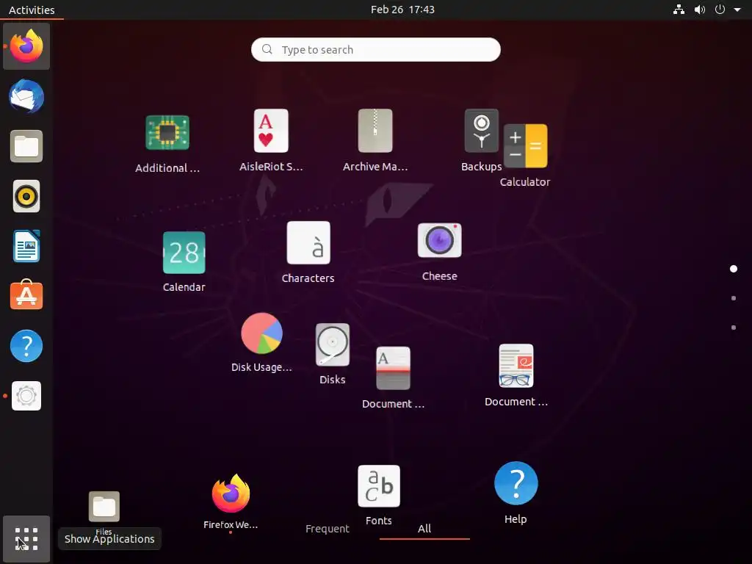Screen dimensions: 752x564
Task: Go to second app page indicator dot
Action: click(x=734, y=298)
